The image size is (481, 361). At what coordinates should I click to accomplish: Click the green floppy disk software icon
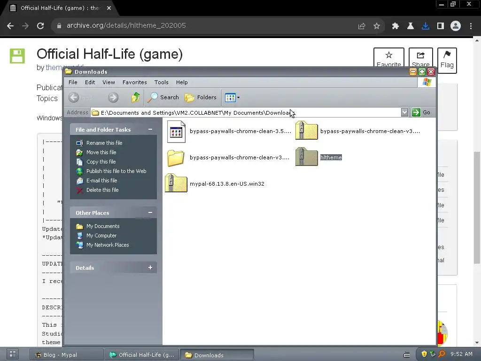pos(17,56)
